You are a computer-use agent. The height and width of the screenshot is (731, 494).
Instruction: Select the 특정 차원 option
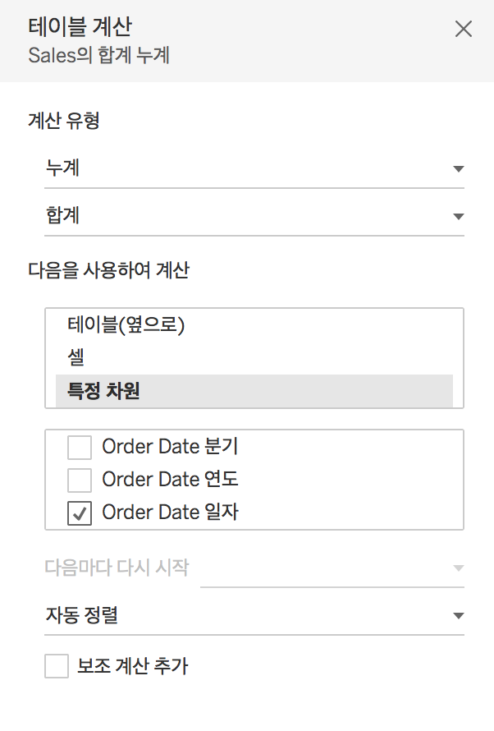[104, 391]
